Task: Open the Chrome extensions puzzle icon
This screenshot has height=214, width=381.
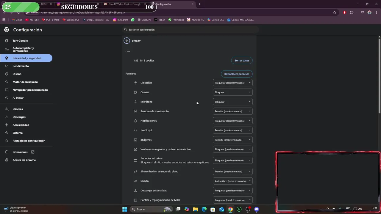Action: coord(352,12)
